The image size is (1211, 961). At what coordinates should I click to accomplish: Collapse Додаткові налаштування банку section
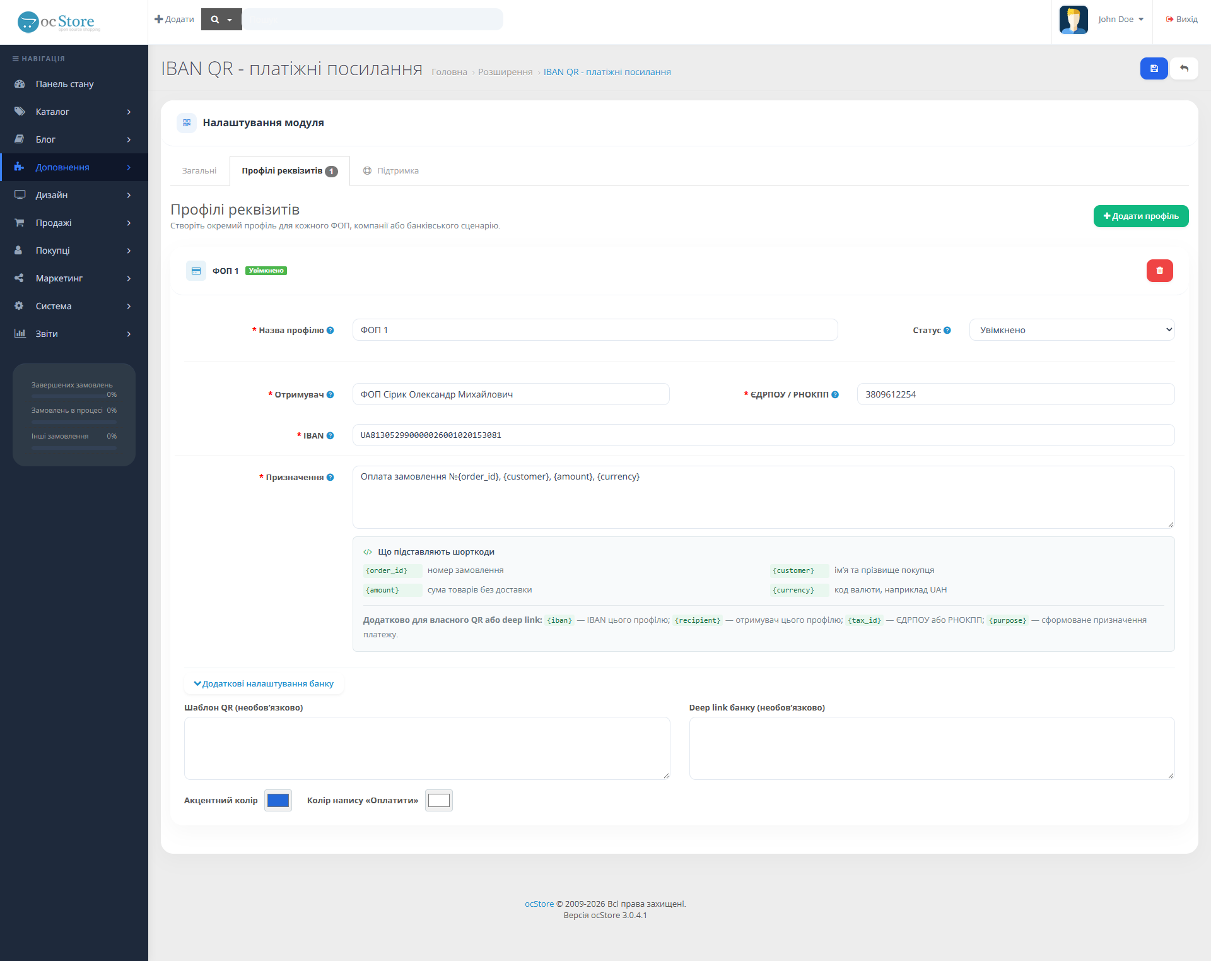tap(264, 683)
